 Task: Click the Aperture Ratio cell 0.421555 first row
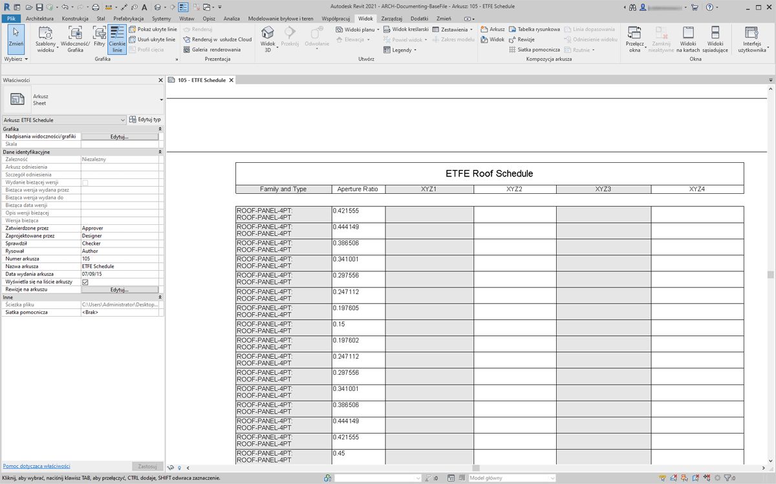point(358,215)
